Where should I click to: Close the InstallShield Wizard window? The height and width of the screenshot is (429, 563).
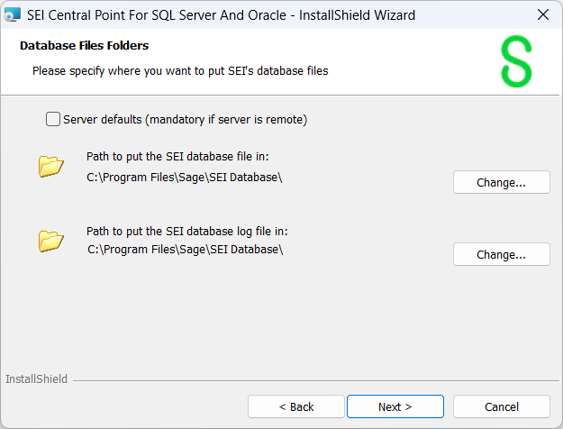point(542,14)
